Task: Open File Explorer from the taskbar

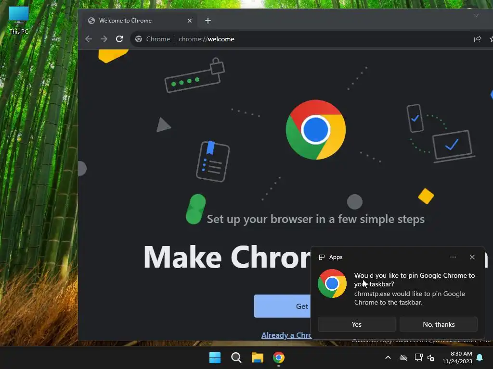Action: tap(258, 357)
